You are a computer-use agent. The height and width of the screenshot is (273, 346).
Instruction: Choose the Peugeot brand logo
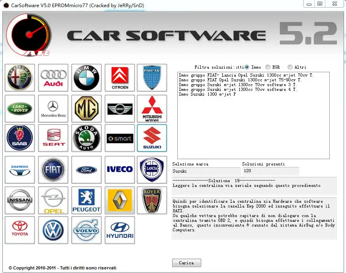86,200
